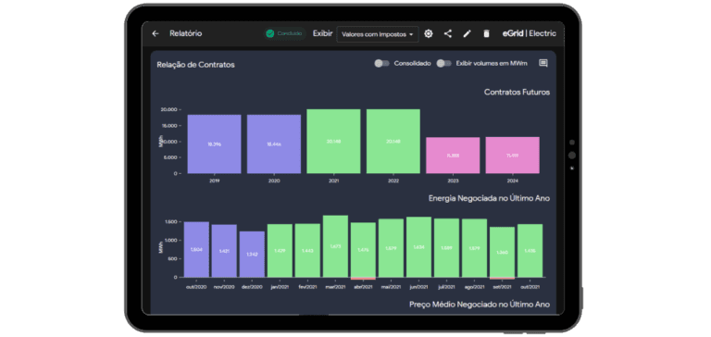Share the report via share icon
The width and height of the screenshot is (711, 337).
coord(447,33)
